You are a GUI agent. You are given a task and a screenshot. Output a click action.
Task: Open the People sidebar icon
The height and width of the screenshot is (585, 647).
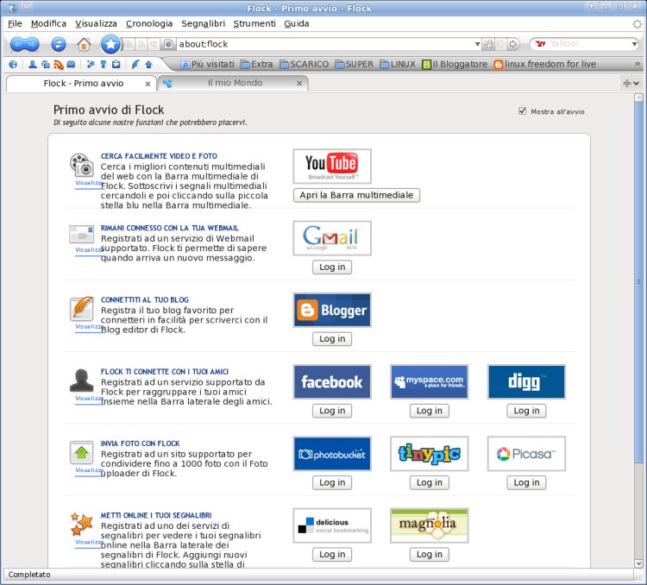point(33,65)
